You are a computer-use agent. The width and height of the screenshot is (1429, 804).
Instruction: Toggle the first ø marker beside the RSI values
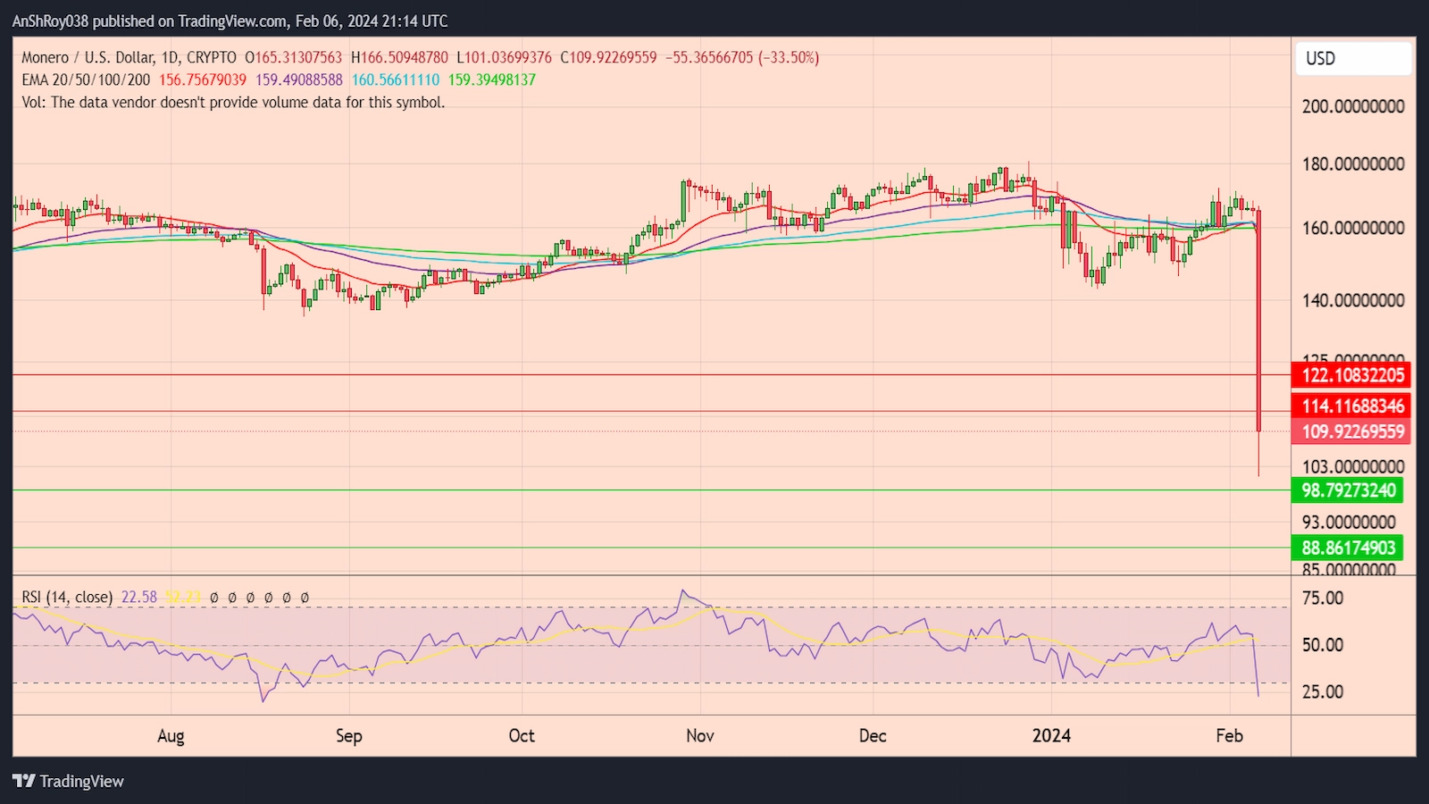point(214,596)
